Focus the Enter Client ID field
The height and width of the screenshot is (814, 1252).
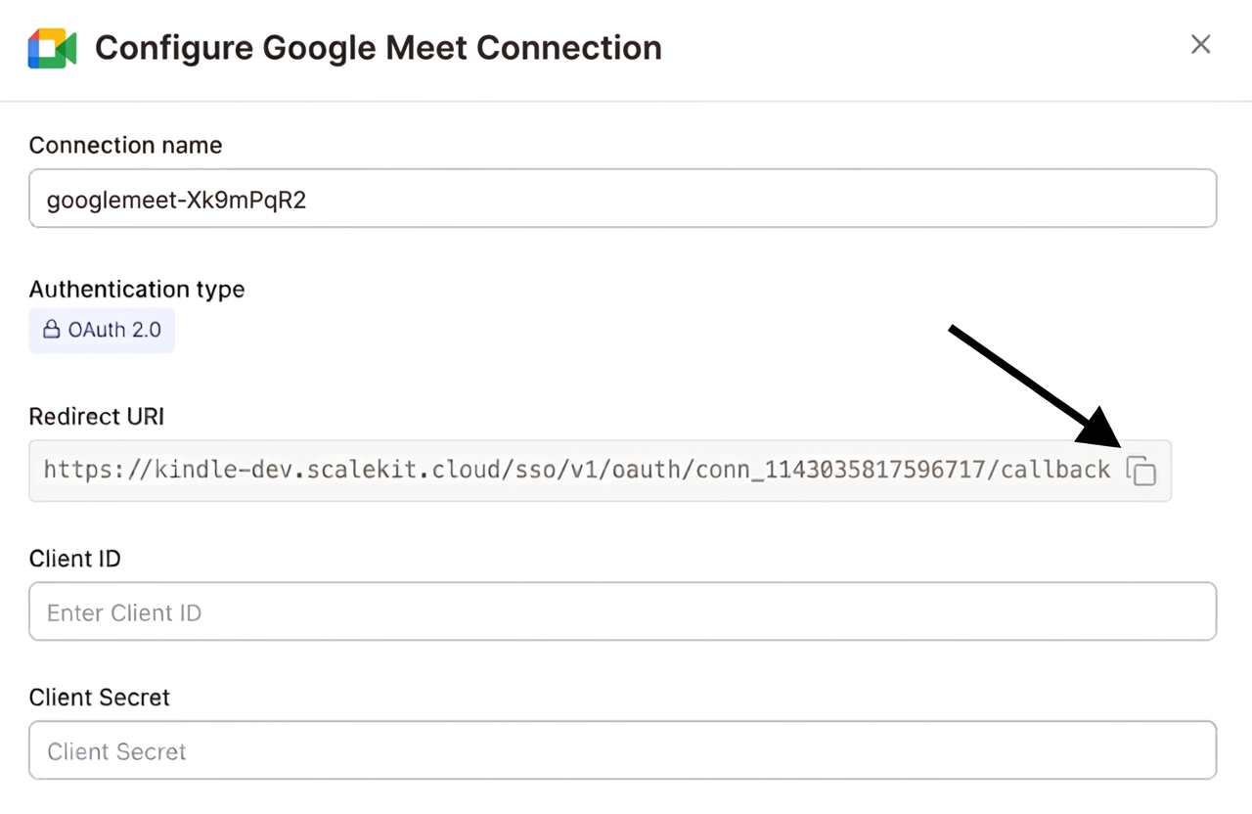[x=622, y=611]
